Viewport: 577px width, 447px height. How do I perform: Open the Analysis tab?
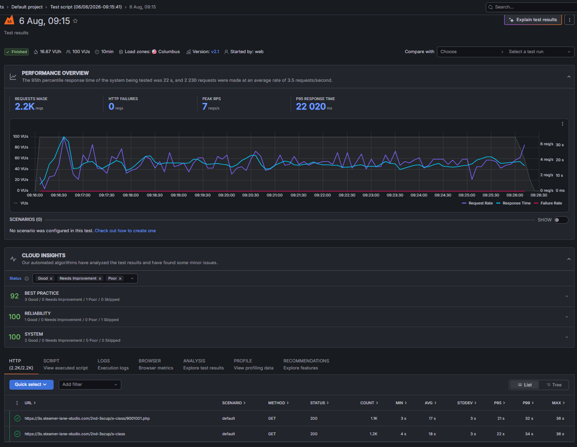(203, 364)
